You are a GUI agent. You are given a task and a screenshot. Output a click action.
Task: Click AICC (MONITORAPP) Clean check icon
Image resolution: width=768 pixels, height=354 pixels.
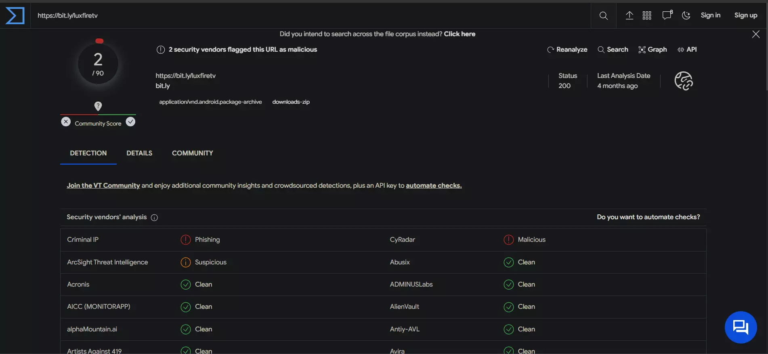click(x=185, y=307)
